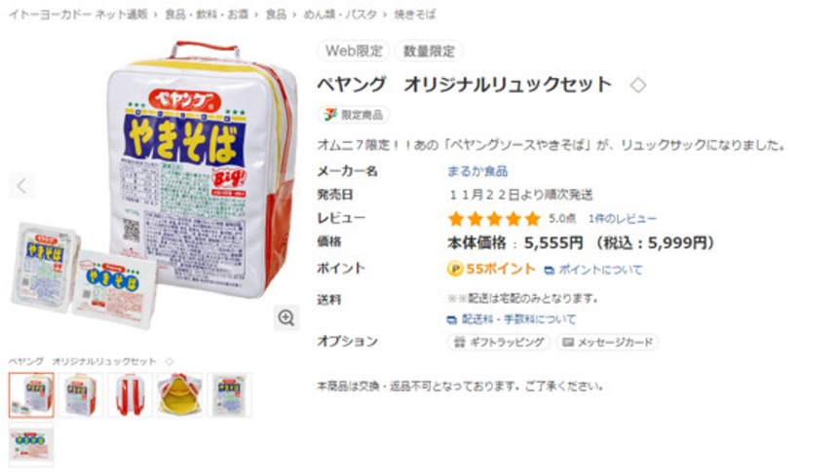This screenshot has width=838, height=475.
Task: Open the まるか食品 maker link
Action: click(x=477, y=171)
